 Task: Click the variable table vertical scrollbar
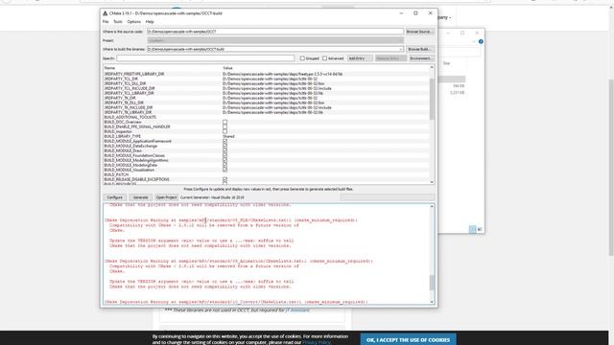click(432, 99)
